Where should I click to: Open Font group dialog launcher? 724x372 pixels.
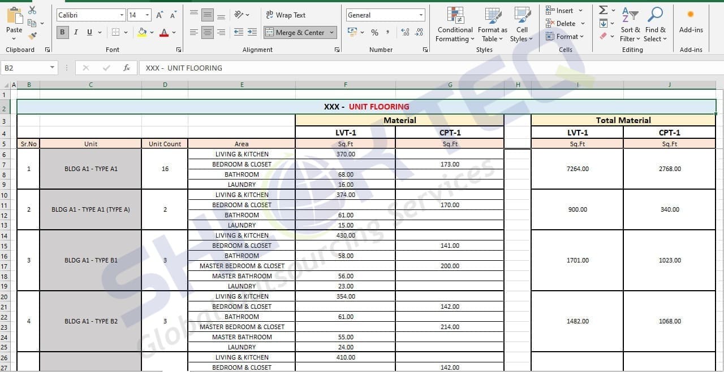(179, 50)
